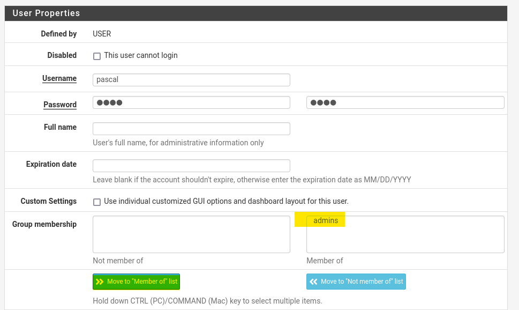Click the double right chevron icon on green button
The width and height of the screenshot is (519, 310).
pos(100,282)
